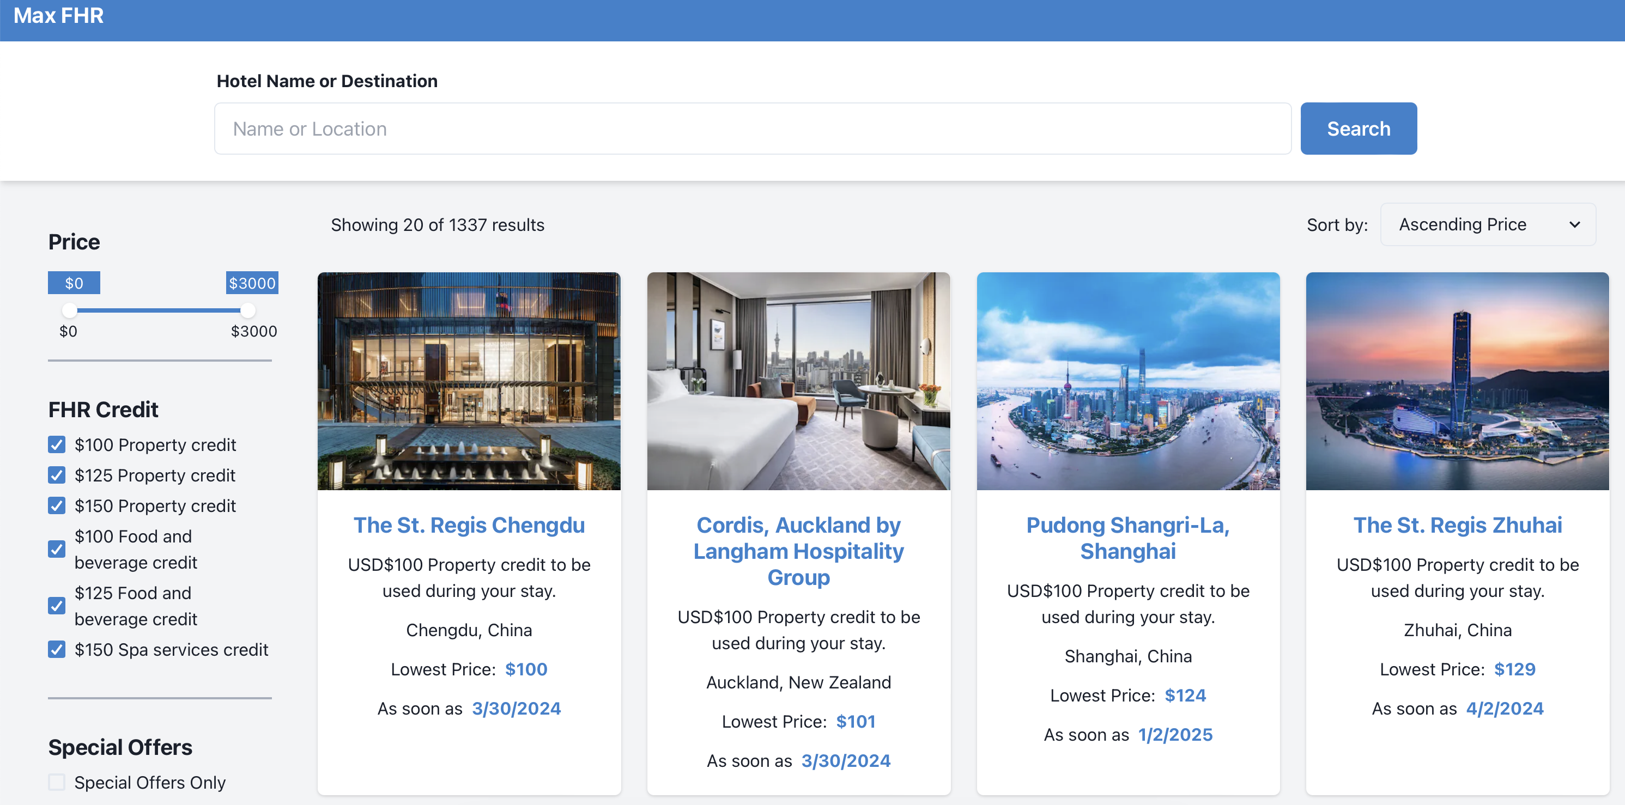Screen dimensions: 1625x805
Task: Click the $124 lowest price for Shangri-La
Action: [1185, 696]
